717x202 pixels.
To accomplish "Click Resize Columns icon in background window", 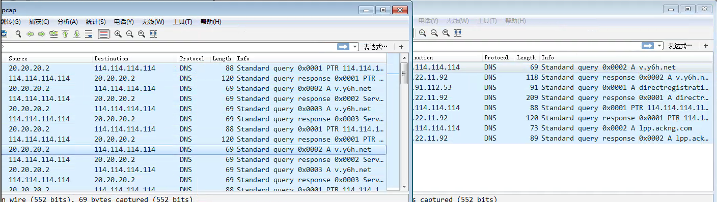I will pyautogui.click(x=458, y=33).
